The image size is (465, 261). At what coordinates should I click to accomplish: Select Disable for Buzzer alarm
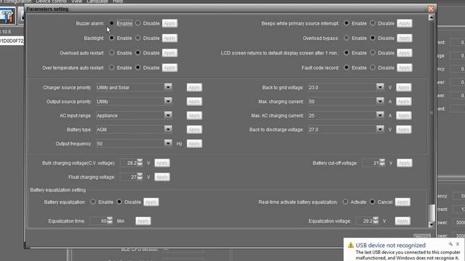coord(138,23)
